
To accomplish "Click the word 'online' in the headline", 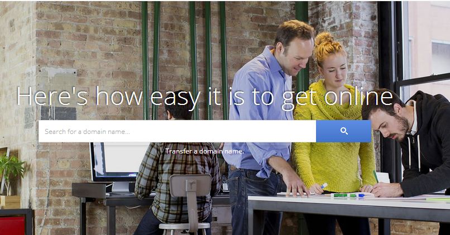I will pos(358,97).
